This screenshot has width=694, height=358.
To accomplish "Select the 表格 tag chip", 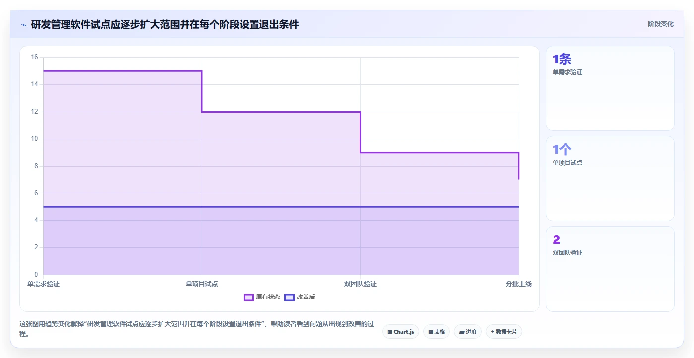I will click(x=437, y=332).
